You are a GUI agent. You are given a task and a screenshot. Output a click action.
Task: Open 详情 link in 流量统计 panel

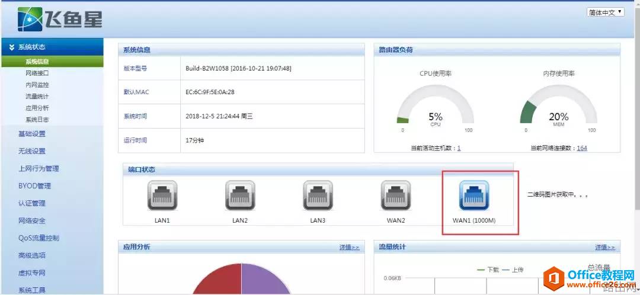605,247
